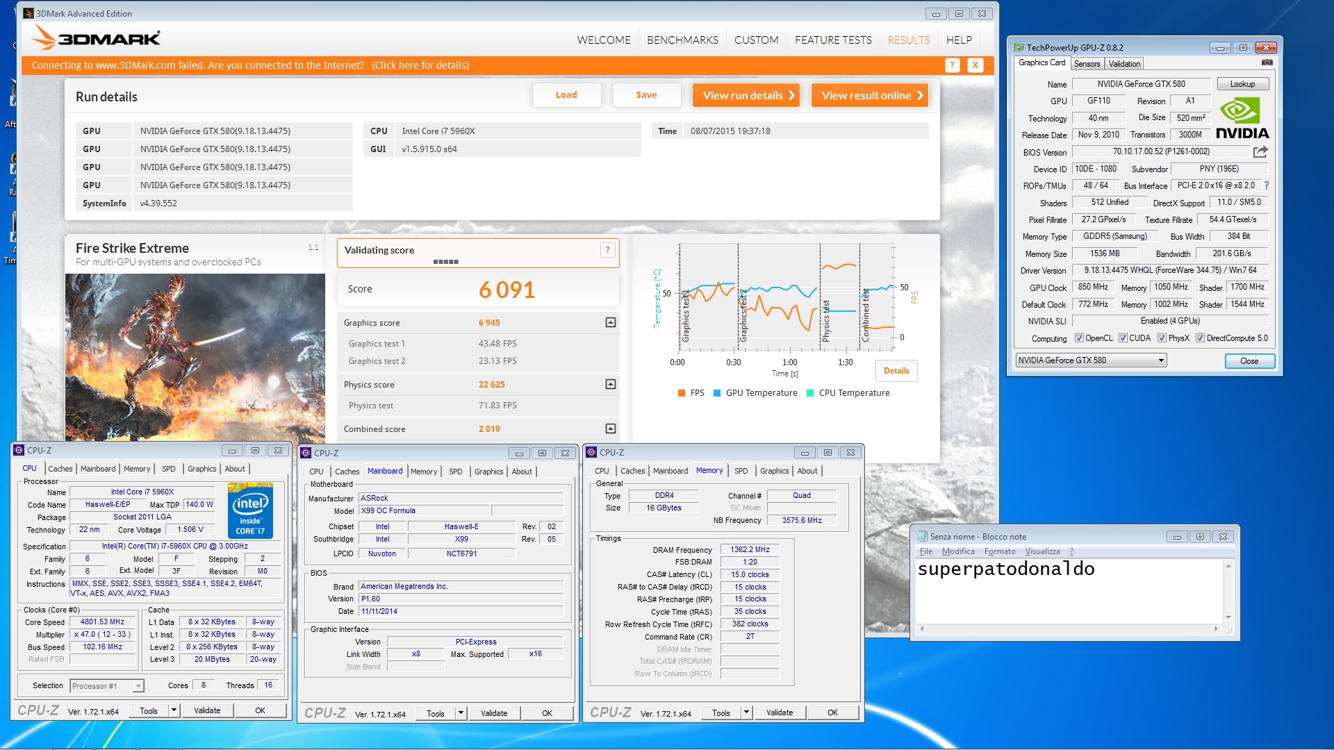The image size is (1334, 750).
Task: Open Tools dropdown arrow in CPU-Z Memory window
Action: [746, 712]
